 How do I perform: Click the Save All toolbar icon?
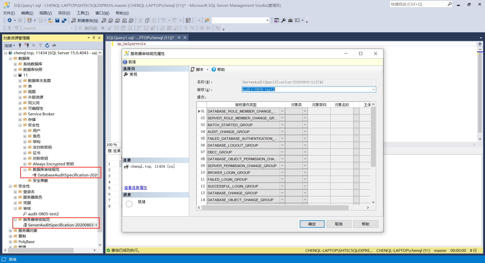pyautogui.click(x=64, y=20)
